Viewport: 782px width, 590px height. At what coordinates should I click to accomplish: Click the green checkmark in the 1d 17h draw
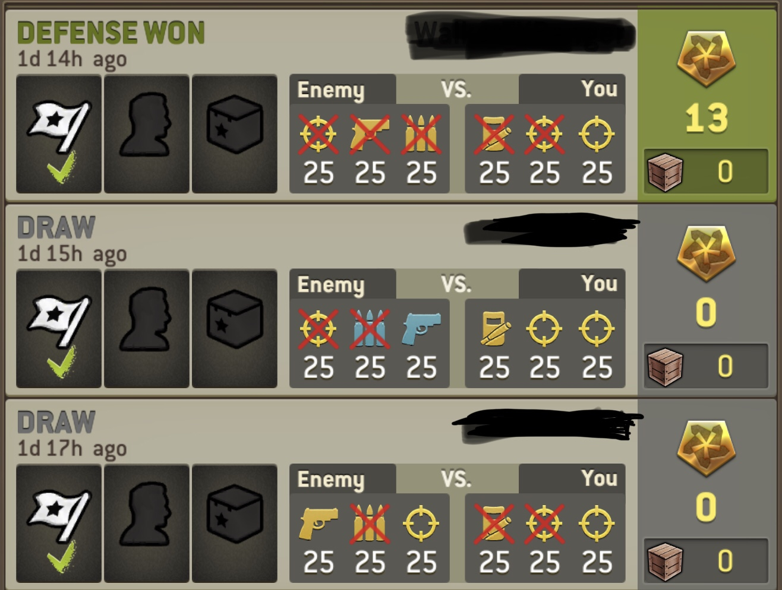(62, 556)
